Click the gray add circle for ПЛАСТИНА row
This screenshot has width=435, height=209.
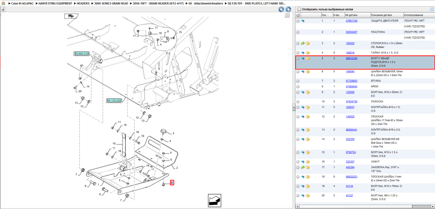298,32
